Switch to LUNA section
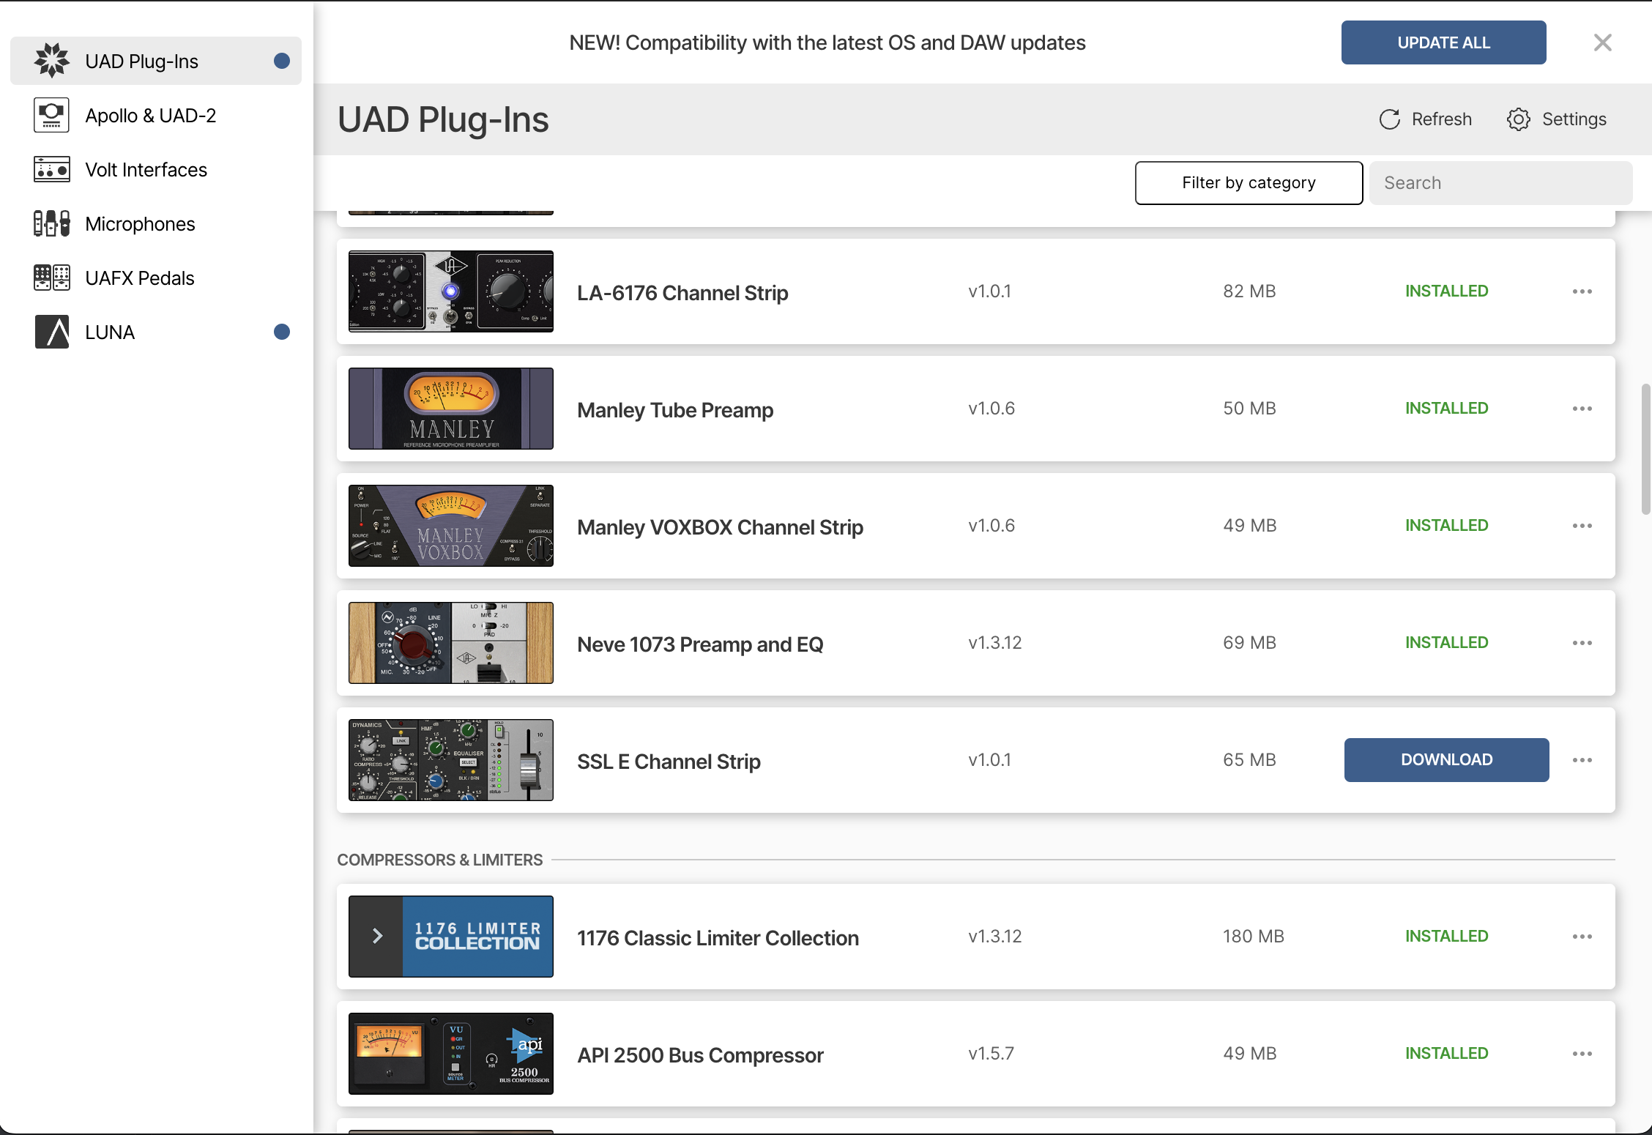The width and height of the screenshot is (1652, 1135). pyautogui.click(x=156, y=332)
